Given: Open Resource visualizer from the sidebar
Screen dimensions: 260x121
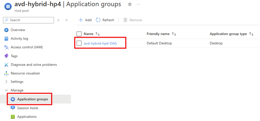Looking at the screenshot, I should click(x=25, y=73).
